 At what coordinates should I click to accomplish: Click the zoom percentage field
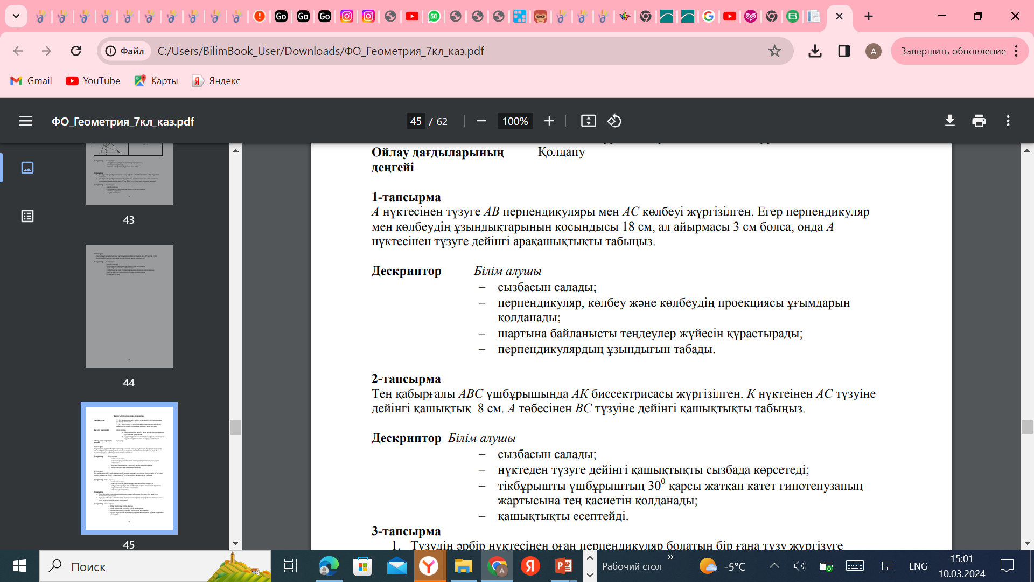pos(515,121)
